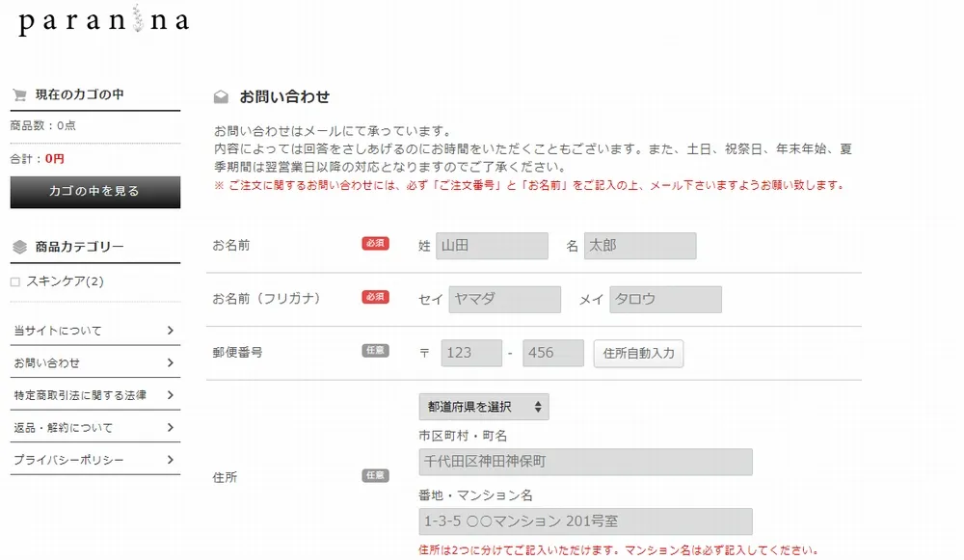
Task: Focus the メイ furigana field
Action: [666, 300]
